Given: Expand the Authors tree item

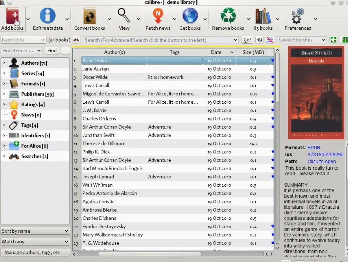Looking at the screenshot, I should pos(3,63).
